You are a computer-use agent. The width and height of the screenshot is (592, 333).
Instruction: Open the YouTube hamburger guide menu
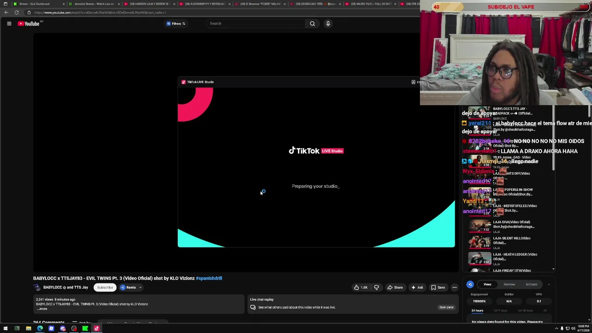9,24
